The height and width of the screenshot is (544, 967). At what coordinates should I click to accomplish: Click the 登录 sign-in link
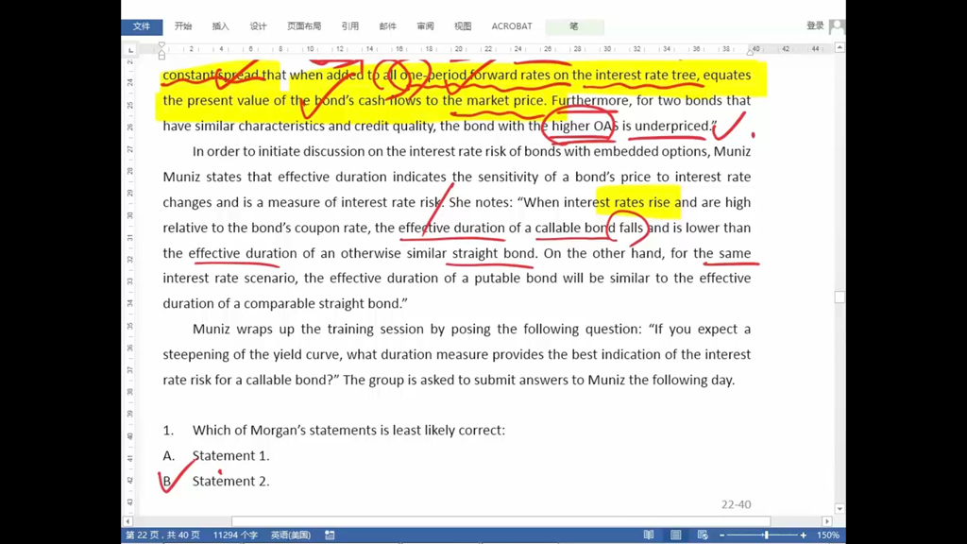tap(815, 25)
